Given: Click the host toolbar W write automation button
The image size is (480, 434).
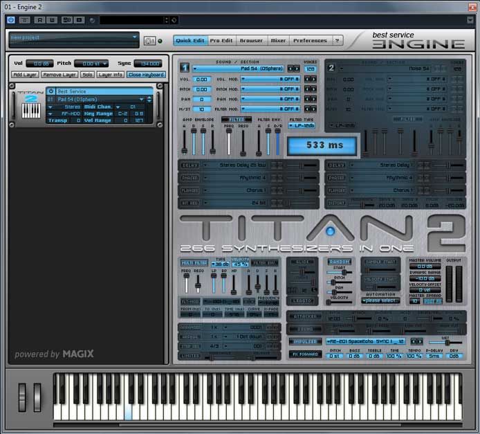Looking at the screenshot, I should (x=52, y=20).
